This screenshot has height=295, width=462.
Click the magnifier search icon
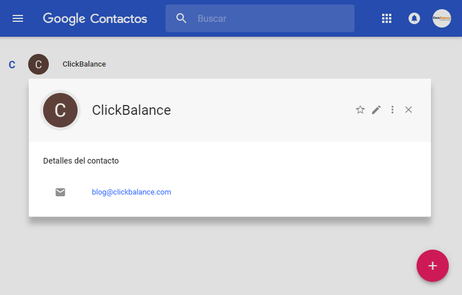(182, 18)
